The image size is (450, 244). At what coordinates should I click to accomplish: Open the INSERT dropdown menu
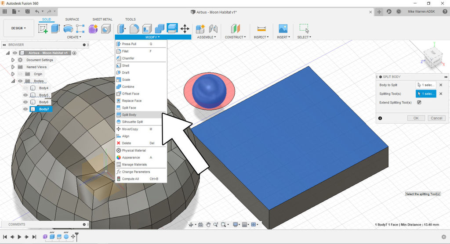tap(283, 37)
